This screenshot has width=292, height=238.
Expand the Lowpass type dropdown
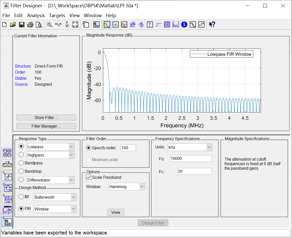click(x=71, y=147)
